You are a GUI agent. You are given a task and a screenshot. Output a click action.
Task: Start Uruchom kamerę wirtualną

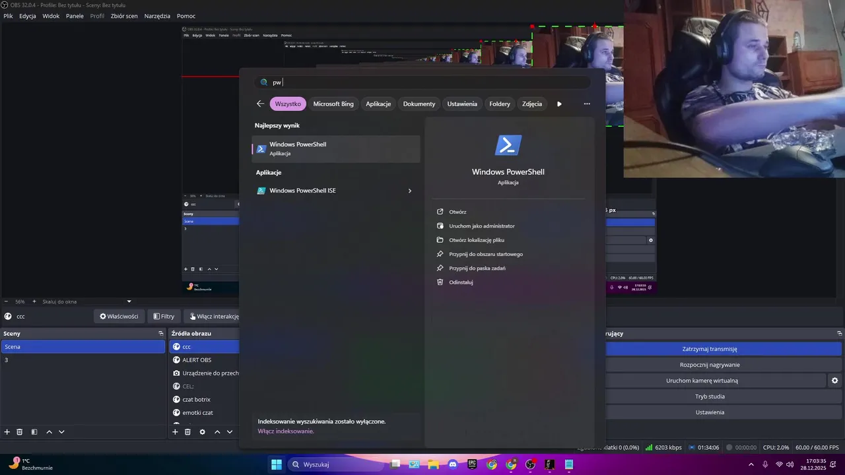(714, 381)
